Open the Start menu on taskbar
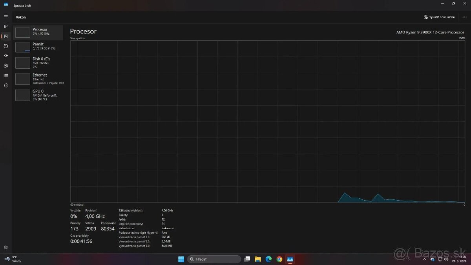Screen dimensions: 471x265 [181, 259]
